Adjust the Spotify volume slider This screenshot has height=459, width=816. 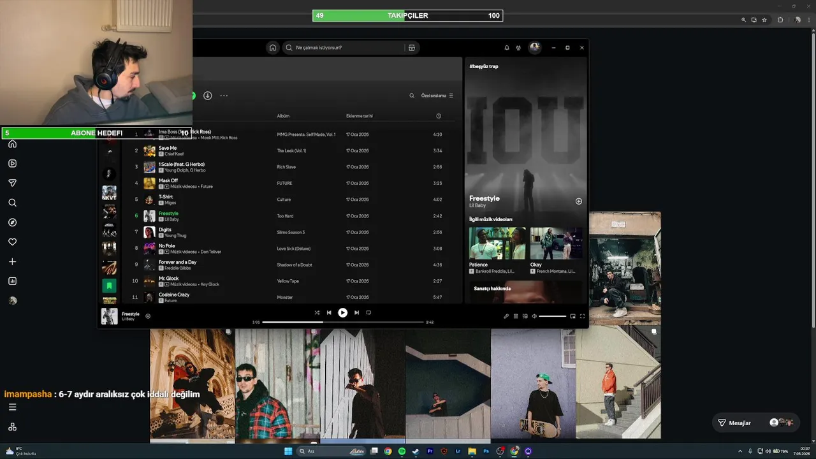553,316
